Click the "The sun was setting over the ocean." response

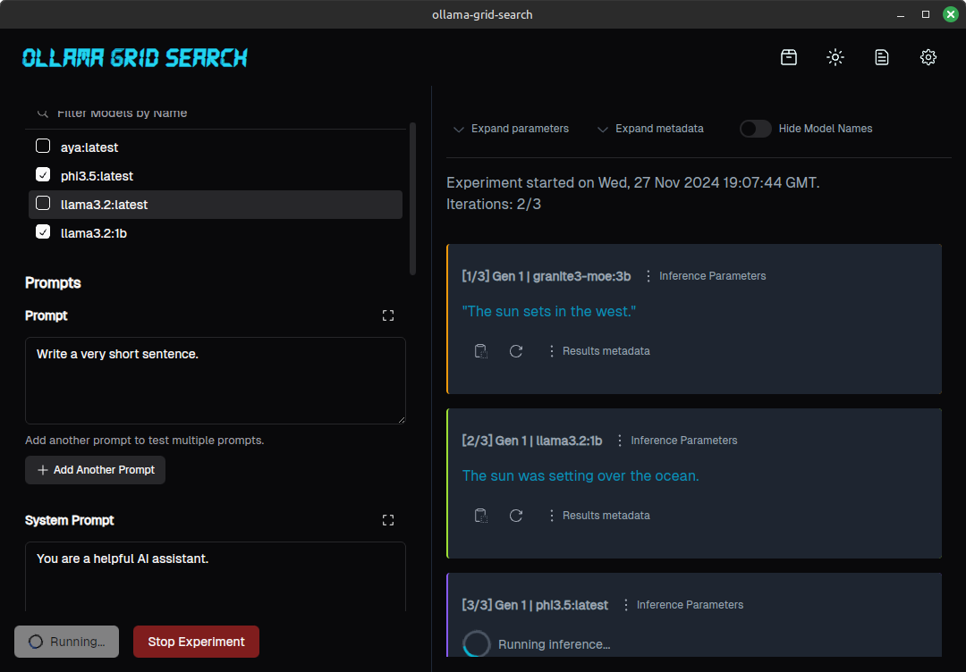[580, 475]
